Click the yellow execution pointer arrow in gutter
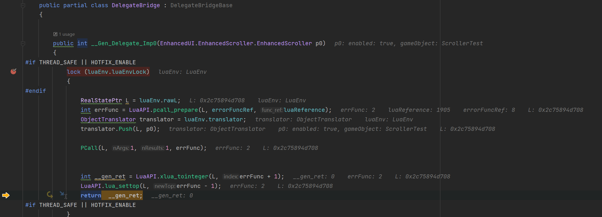Viewport: 602px width, 217px height. pos(6,195)
